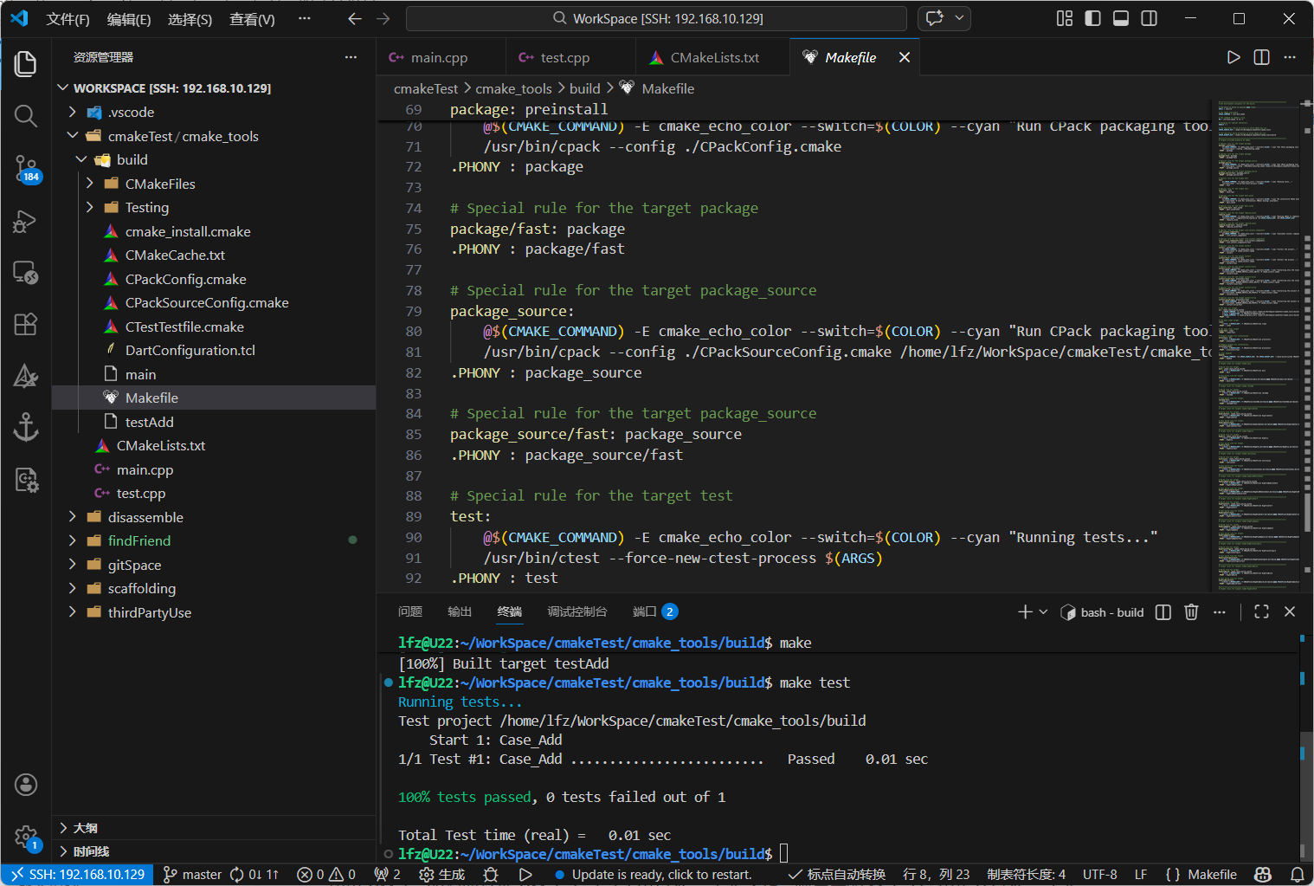This screenshot has height=886, width=1314.
Task: Open Run and Debug view
Action: click(26, 221)
